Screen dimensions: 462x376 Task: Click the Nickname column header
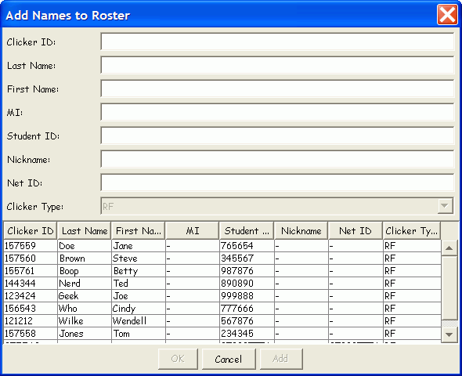[301, 231]
